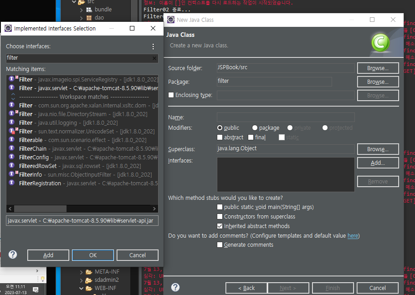Select FilterChain from javax.servlet
Viewport: 415px width, 295px height.
(82, 149)
